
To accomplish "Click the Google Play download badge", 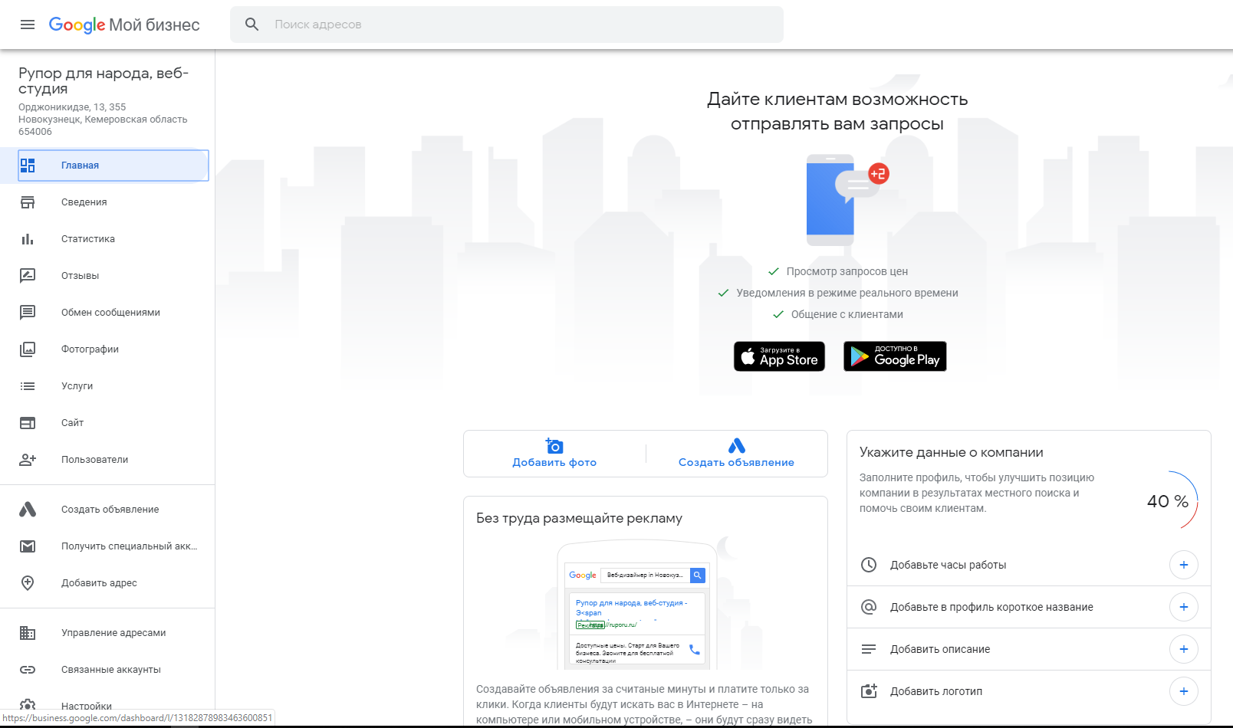I will (x=895, y=356).
